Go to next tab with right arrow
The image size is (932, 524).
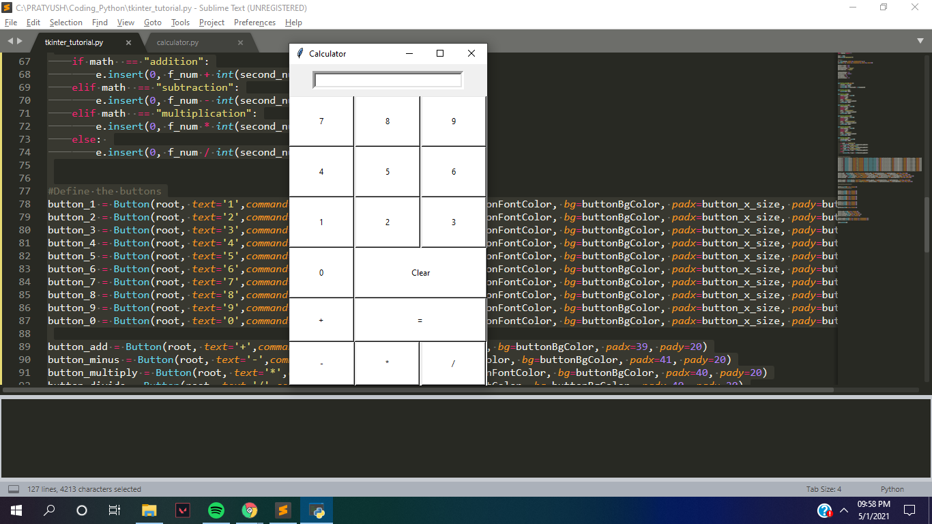19,42
